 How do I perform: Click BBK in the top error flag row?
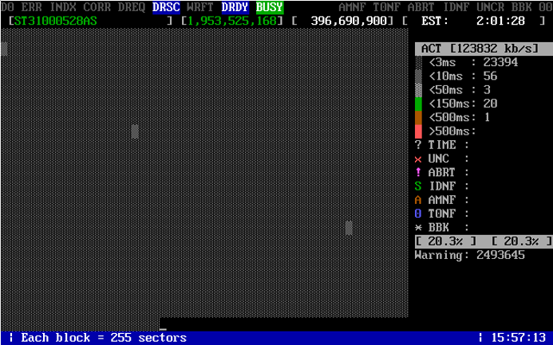coord(522,7)
